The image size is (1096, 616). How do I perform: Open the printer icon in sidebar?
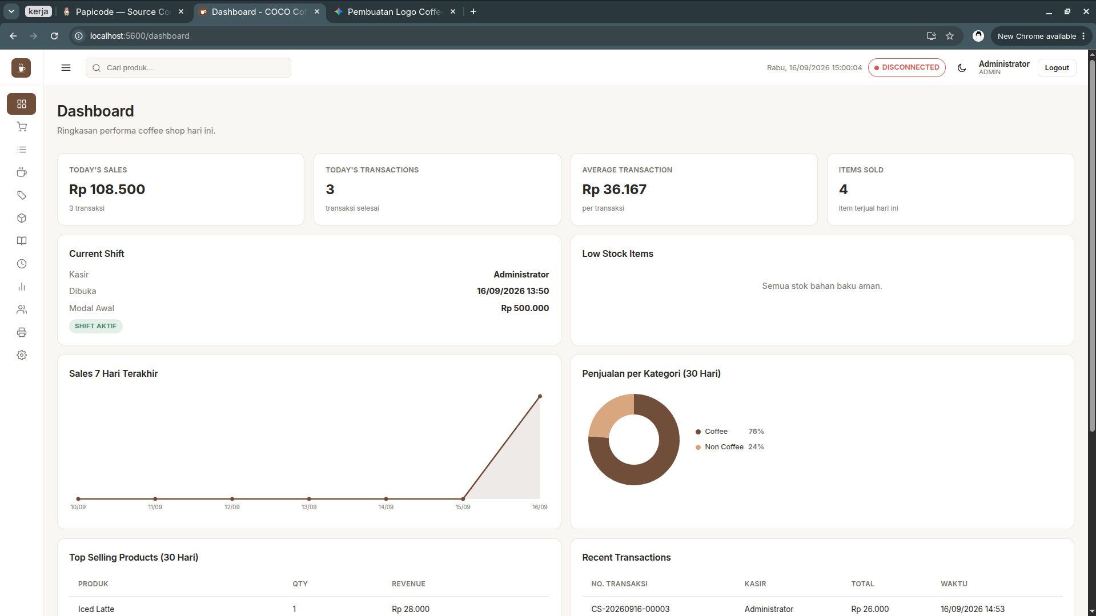click(22, 332)
